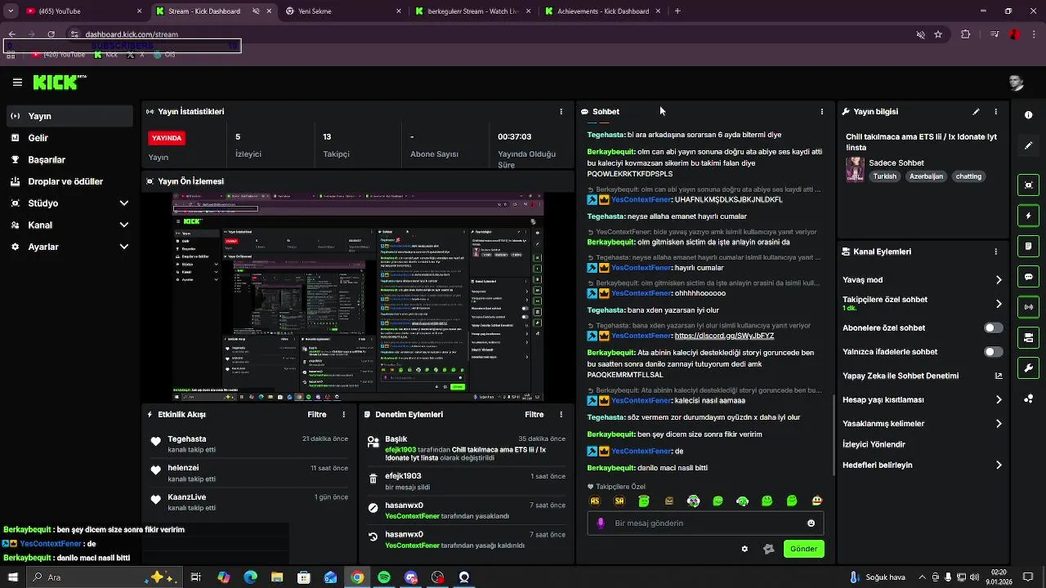Switch to the Achievements - Kick Dashboard tab
The width and height of the screenshot is (1046, 588).
[603, 11]
